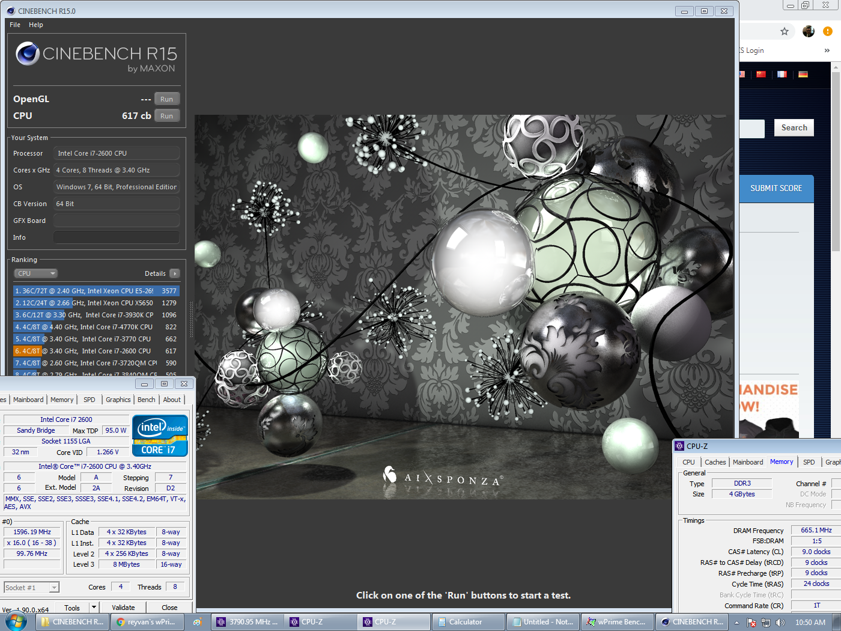Screen dimensions: 841x631
Task: Click the orange Chrome alert icon
Action: point(828,31)
